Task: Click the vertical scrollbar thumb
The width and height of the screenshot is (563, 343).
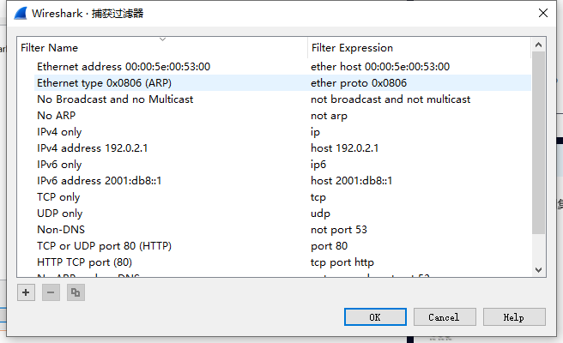Action: [538, 143]
